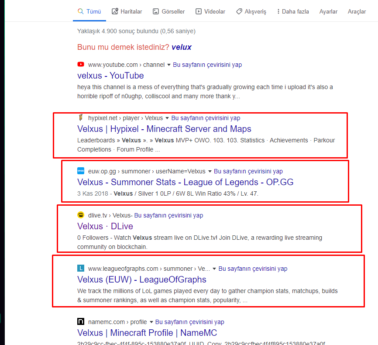Screen dimensions: 378x345
Task: Open the Velxus Minecraft Profile NameMC result
Action: click(x=147, y=333)
